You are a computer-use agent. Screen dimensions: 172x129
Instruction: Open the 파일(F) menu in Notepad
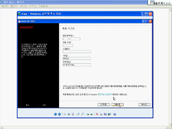point(5,6)
